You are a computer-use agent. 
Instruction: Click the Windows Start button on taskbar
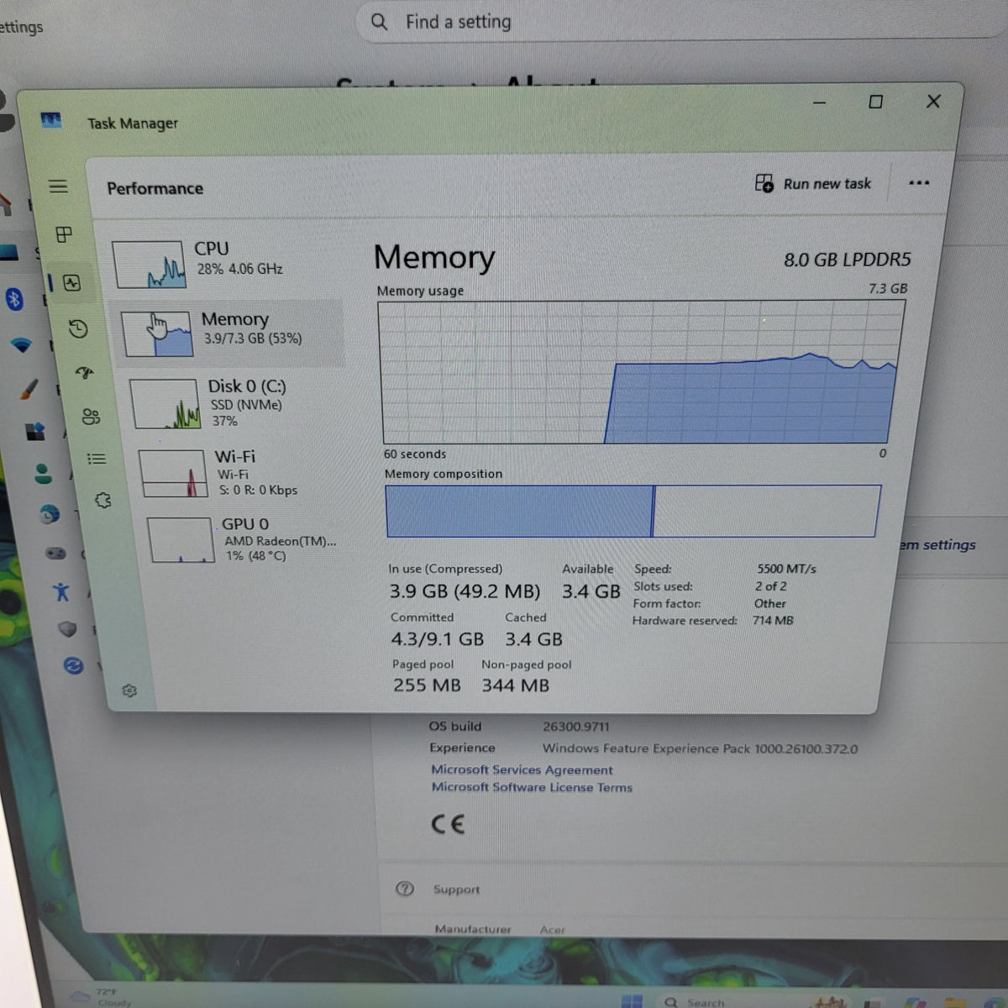(631, 1000)
